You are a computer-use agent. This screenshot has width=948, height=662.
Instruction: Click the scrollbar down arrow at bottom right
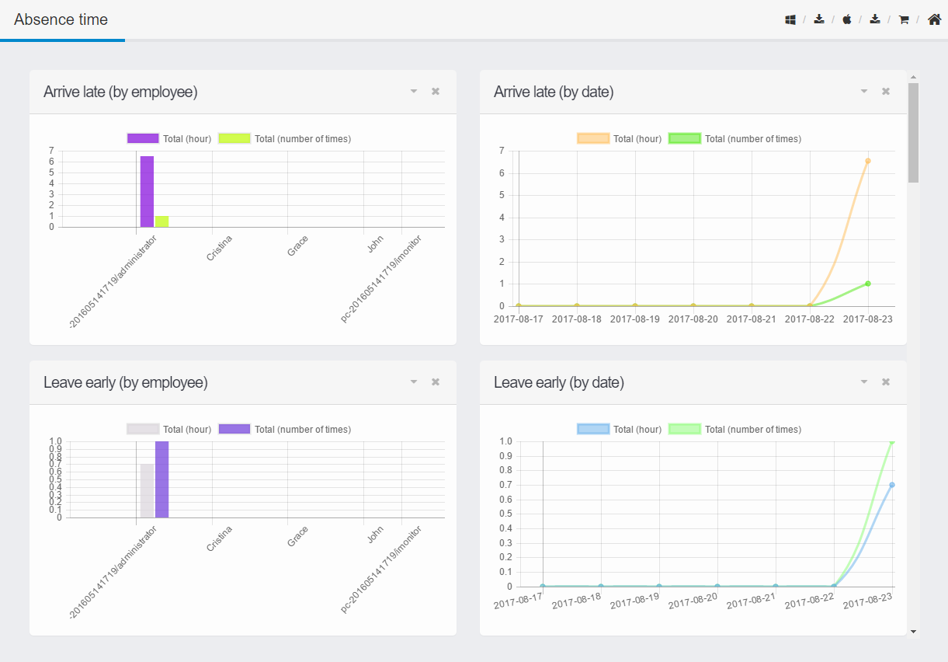coord(913,631)
